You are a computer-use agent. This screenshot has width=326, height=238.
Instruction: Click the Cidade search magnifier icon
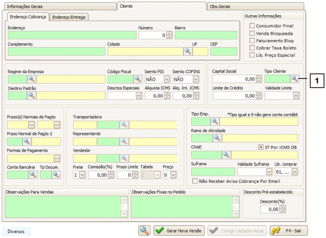(187, 52)
